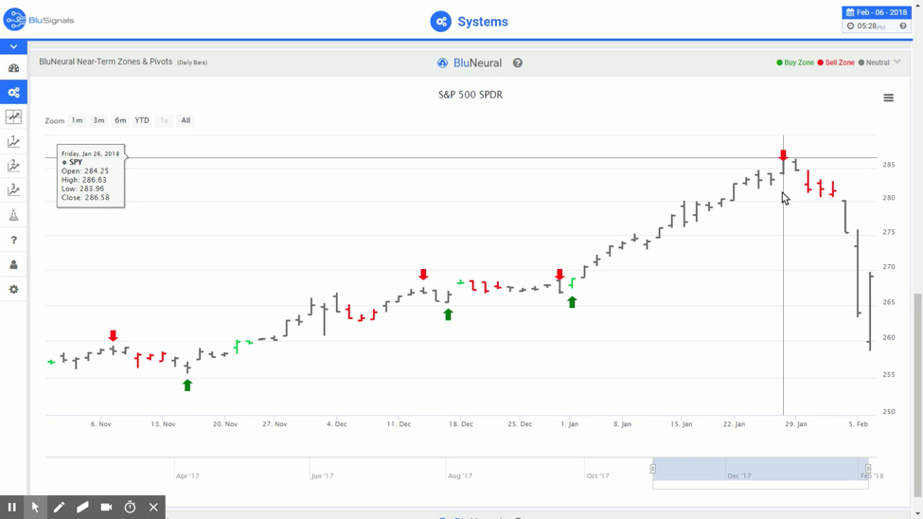Screen dimensions: 923x519
Task: Choose YTD zoom range
Action: (142, 121)
